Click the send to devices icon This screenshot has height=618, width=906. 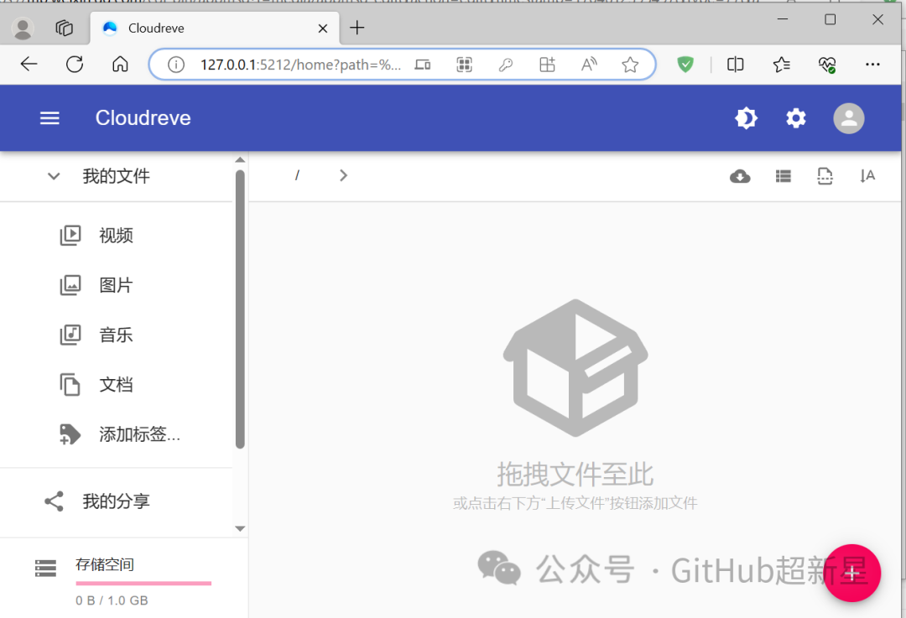coord(422,65)
